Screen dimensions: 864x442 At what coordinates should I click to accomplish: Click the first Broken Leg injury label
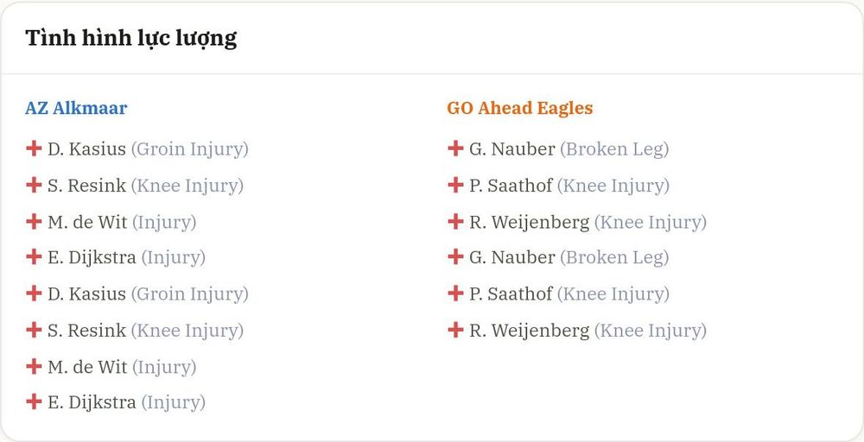(614, 149)
